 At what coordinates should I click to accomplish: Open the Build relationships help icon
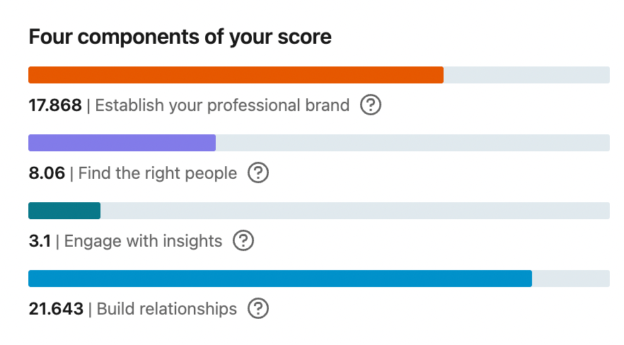[x=258, y=309]
